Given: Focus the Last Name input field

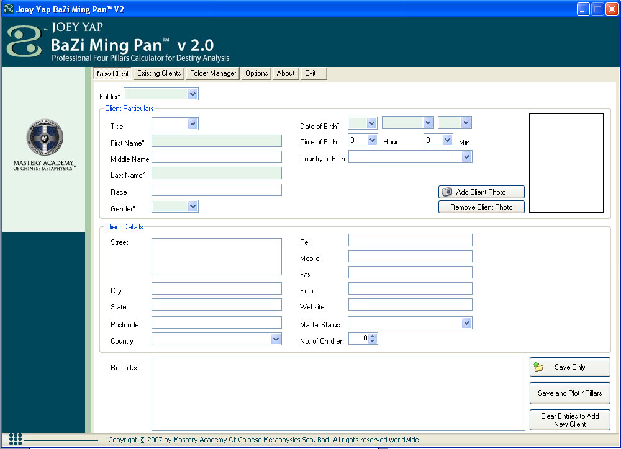Looking at the screenshot, I should [217, 173].
